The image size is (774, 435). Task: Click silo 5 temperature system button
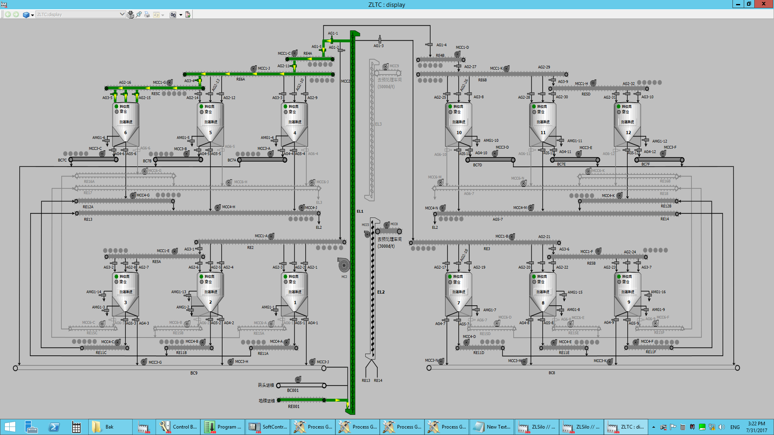(x=210, y=122)
